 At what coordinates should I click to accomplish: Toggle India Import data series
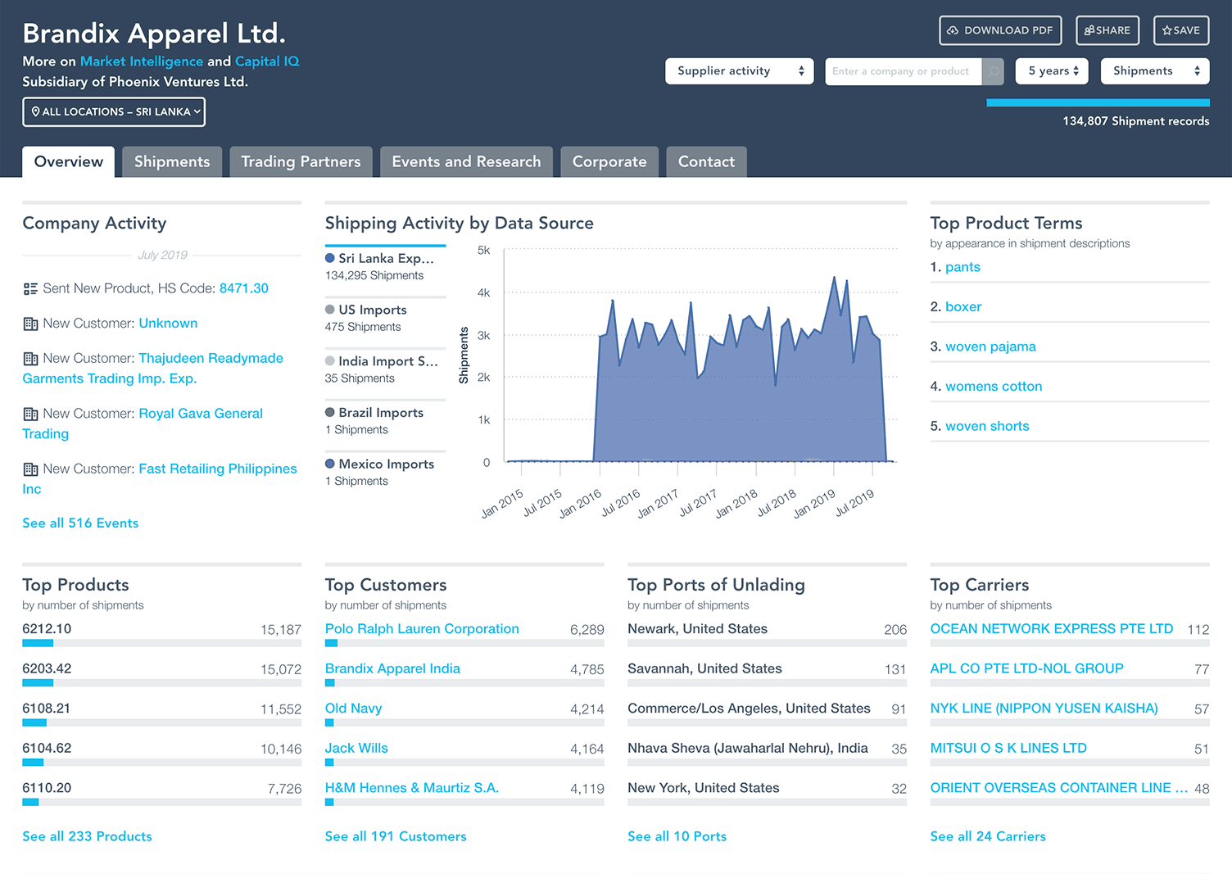(x=385, y=369)
